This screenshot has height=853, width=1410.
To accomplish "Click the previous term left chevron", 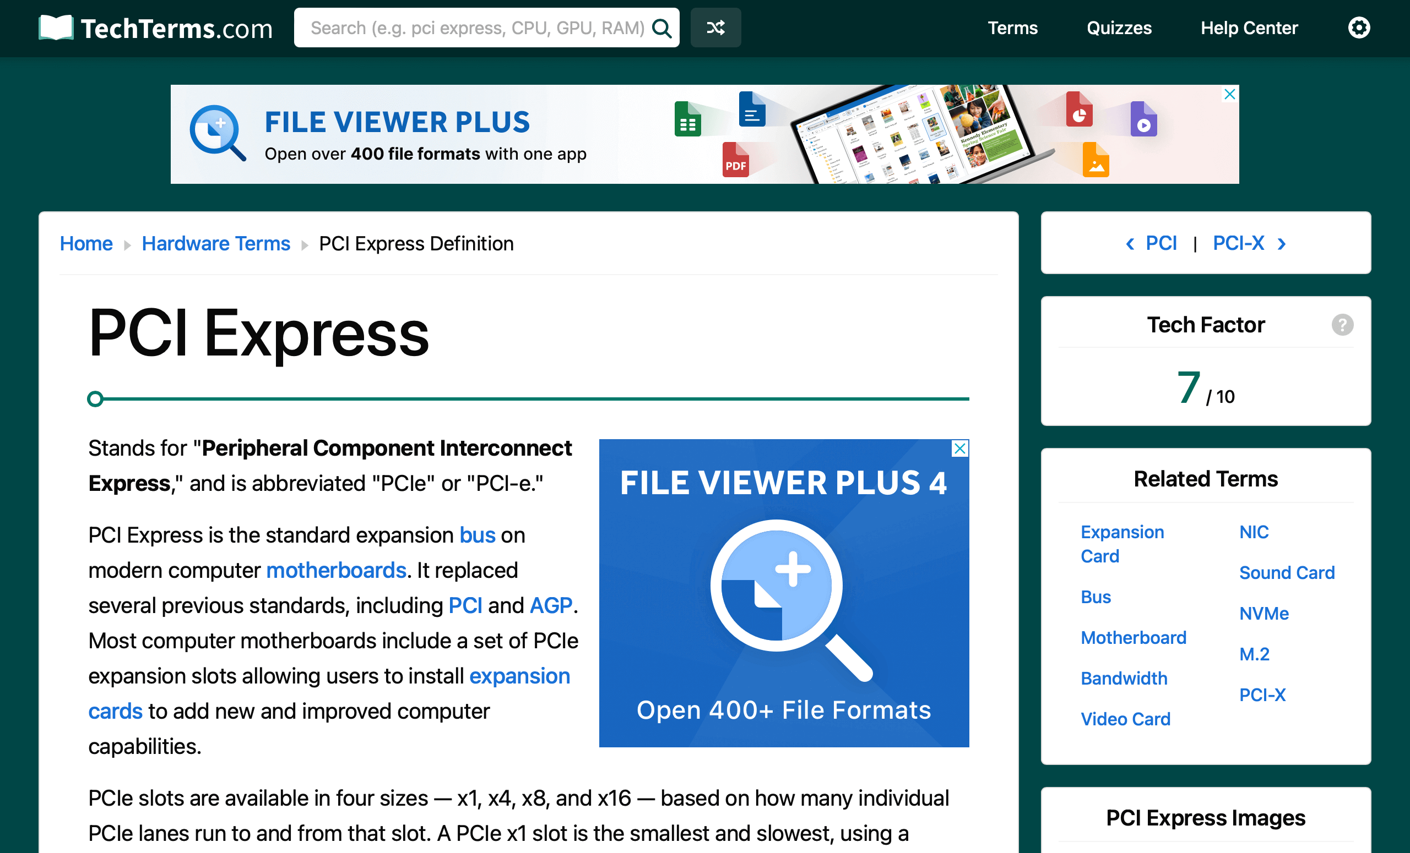I will 1130,244.
